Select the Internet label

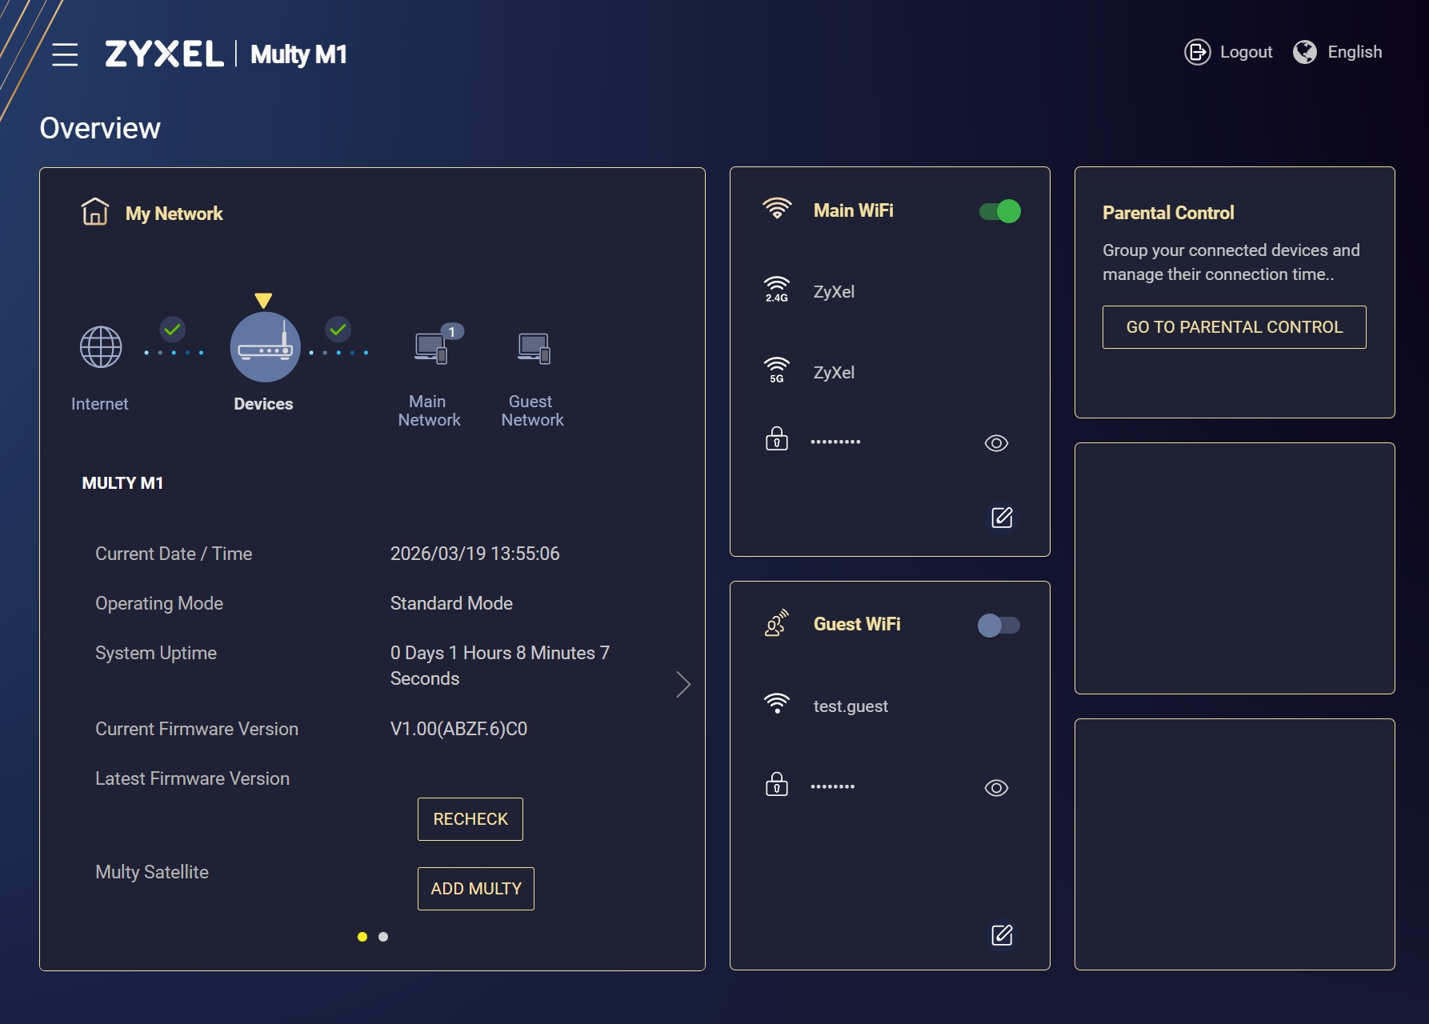pos(100,404)
